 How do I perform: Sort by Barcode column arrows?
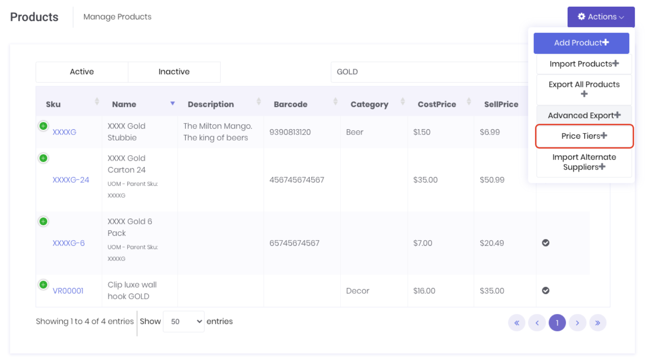tap(336, 101)
